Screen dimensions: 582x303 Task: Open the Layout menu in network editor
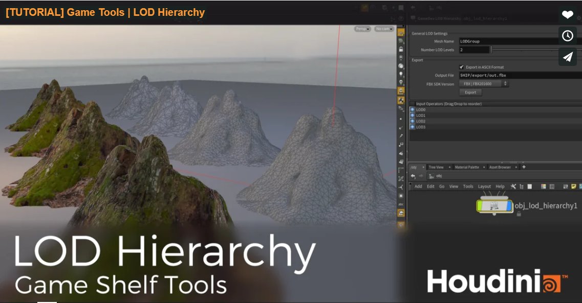click(x=484, y=187)
